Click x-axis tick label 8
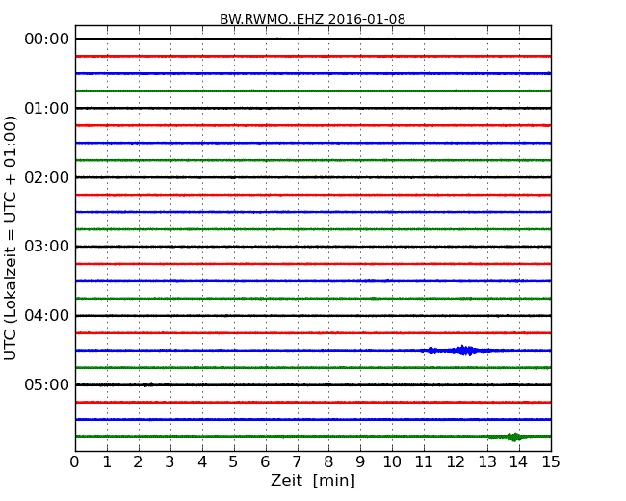Viewport: 626px width, 501px height. coord(328,462)
